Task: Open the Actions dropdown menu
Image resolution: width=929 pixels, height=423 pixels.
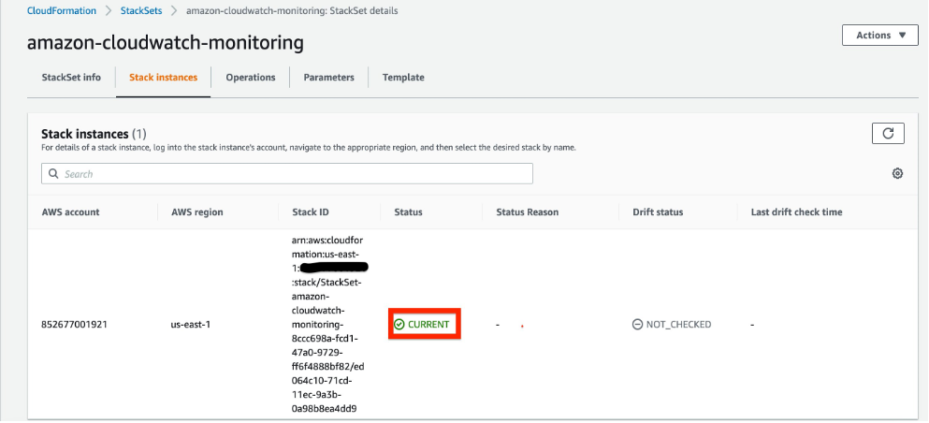Action: [x=879, y=36]
